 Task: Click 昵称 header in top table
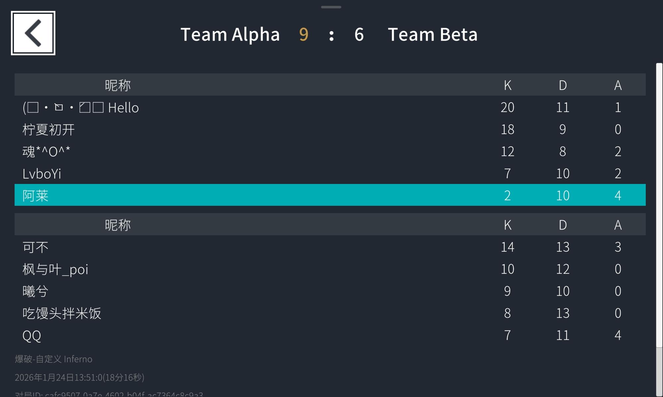coord(118,85)
